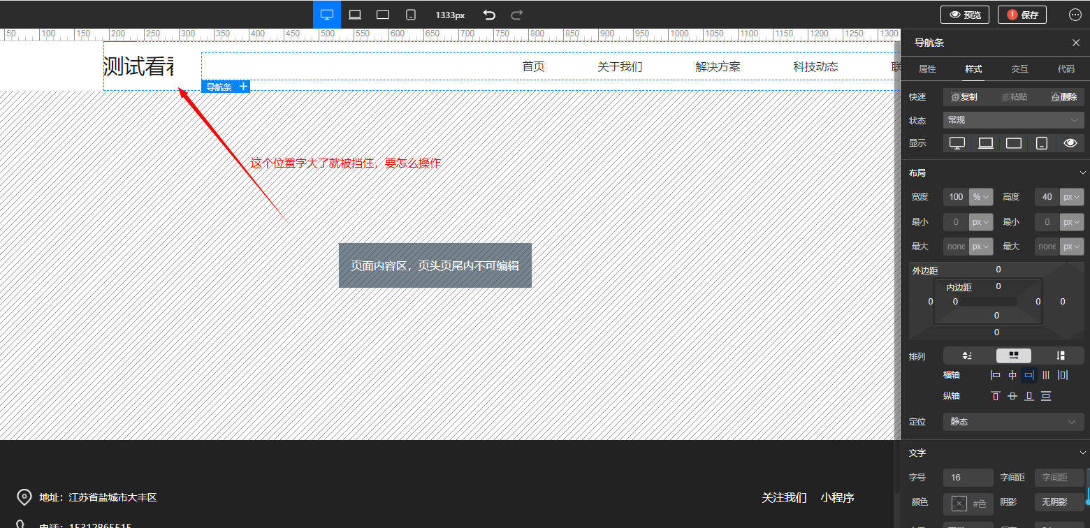The image size is (1090, 528).
Task: Open the 宽度 percent unit dropdown
Action: pyautogui.click(x=981, y=197)
